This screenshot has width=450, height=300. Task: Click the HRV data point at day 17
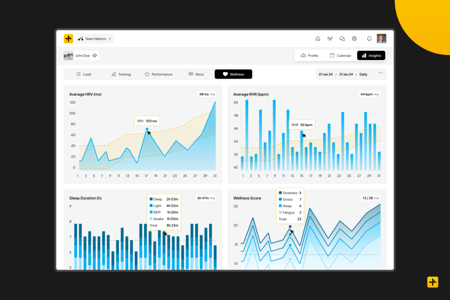click(x=147, y=129)
